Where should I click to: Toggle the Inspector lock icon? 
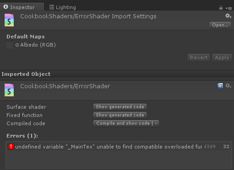click(221, 8)
